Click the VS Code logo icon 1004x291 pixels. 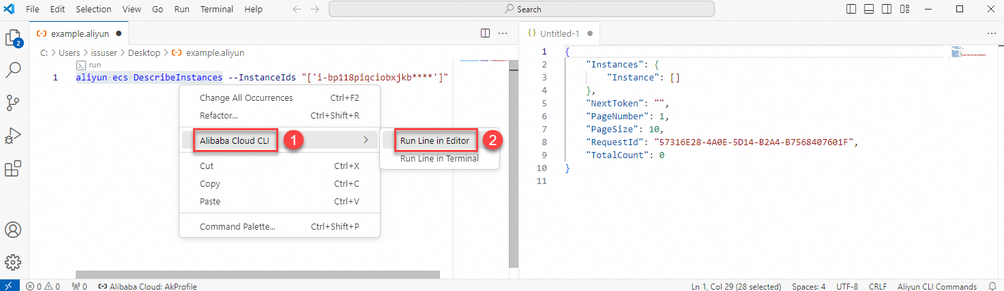click(x=10, y=10)
